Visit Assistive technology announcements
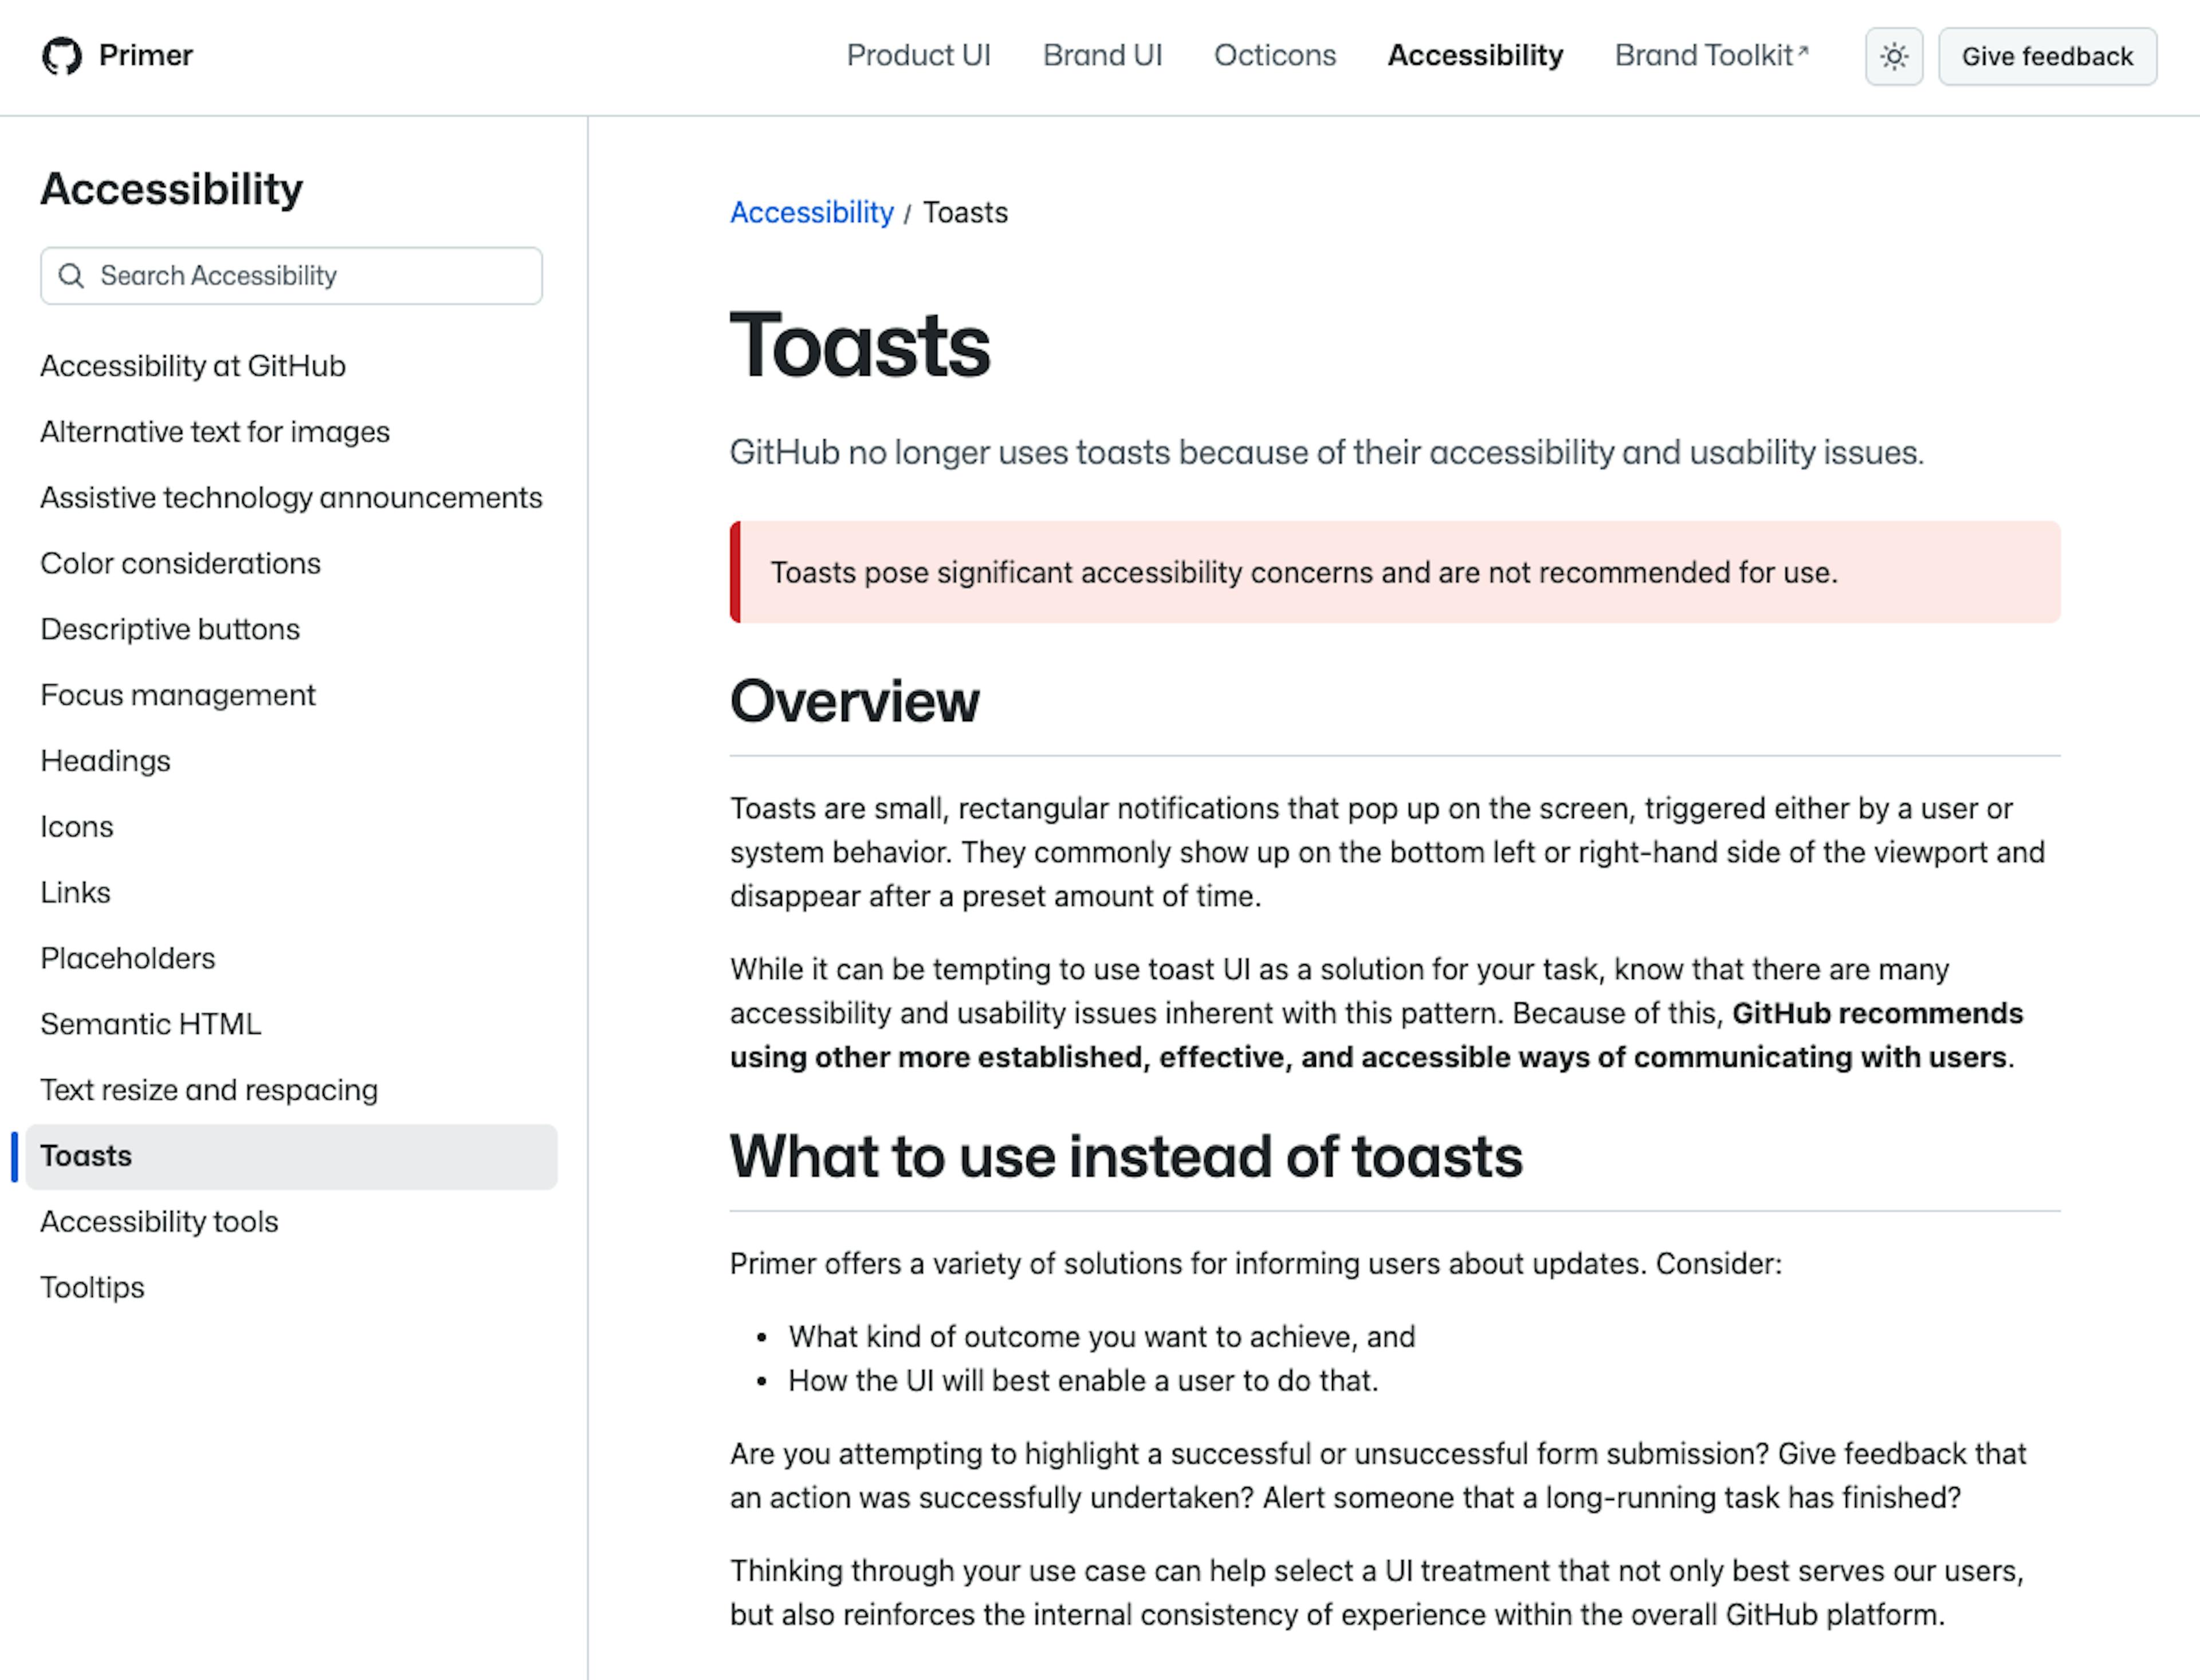 (291, 497)
